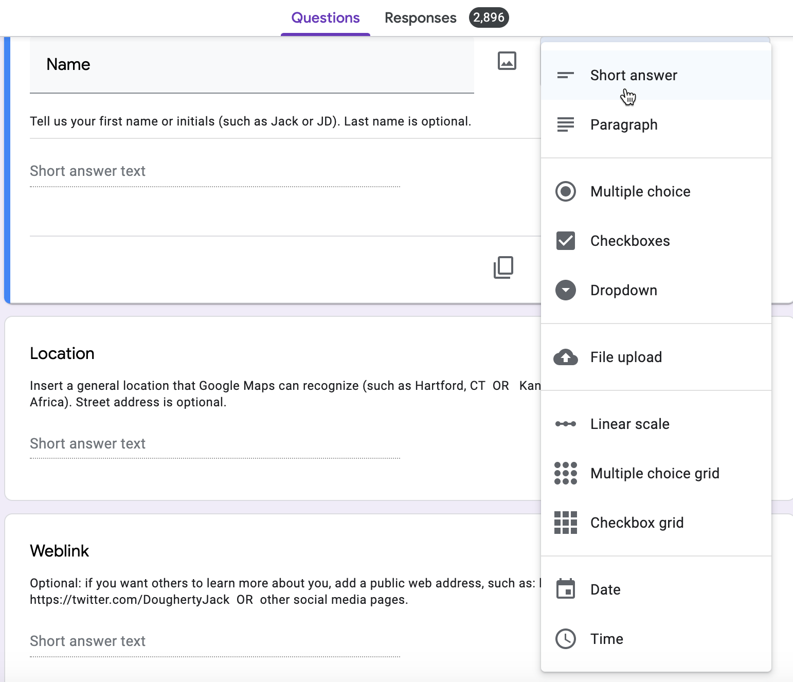Open the Location question card title
This screenshot has width=793, height=682.
click(62, 353)
